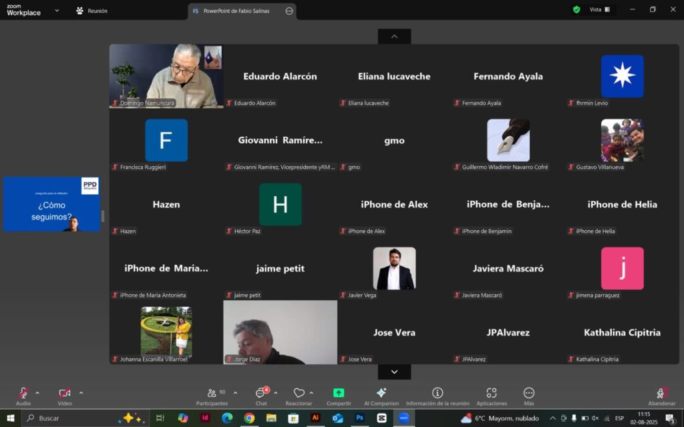Image resolution: width=684 pixels, height=427 pixels.
Task: Start camera with the Video button
Action: (65, 396)
